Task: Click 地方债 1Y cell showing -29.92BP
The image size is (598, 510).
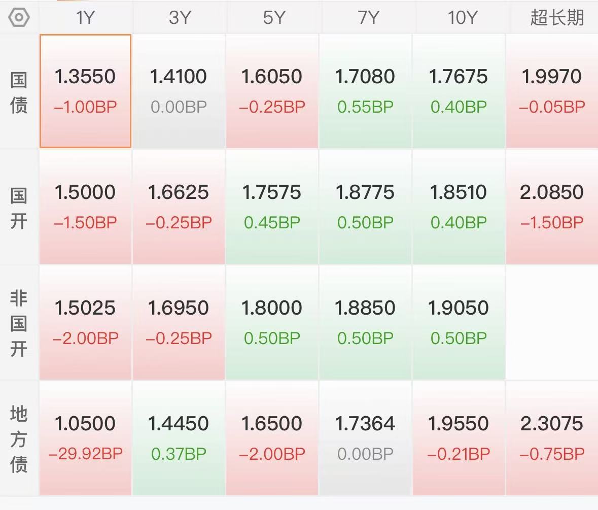Action: 85,438
